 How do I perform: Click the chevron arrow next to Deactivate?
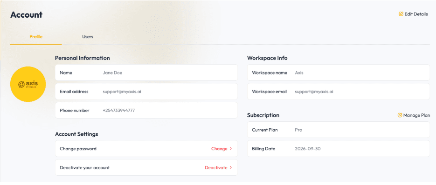[x=230, y=167]
